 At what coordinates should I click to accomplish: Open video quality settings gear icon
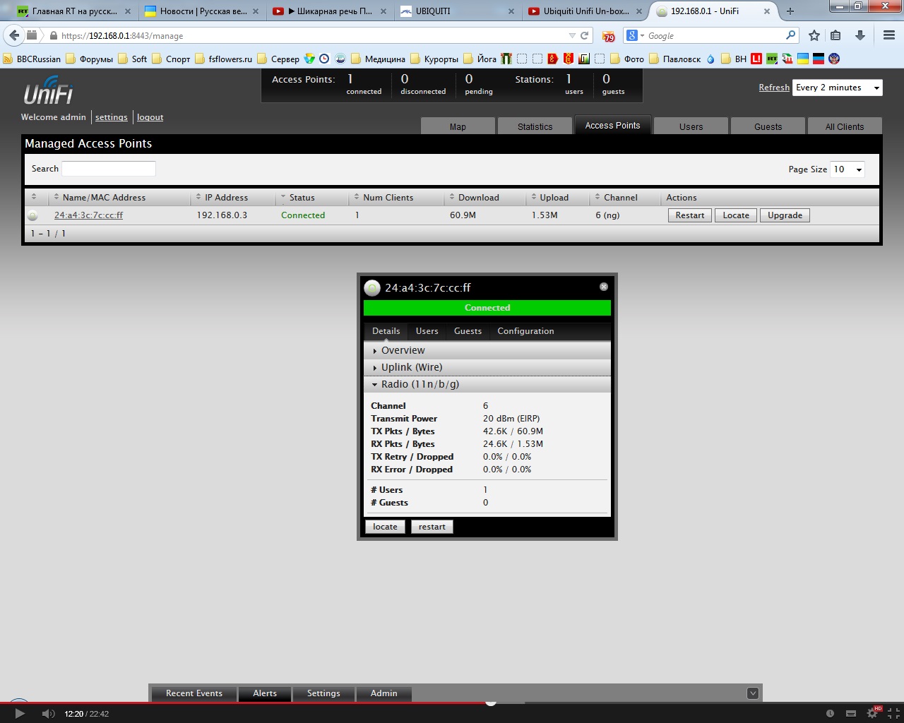[x=872, y=714]
